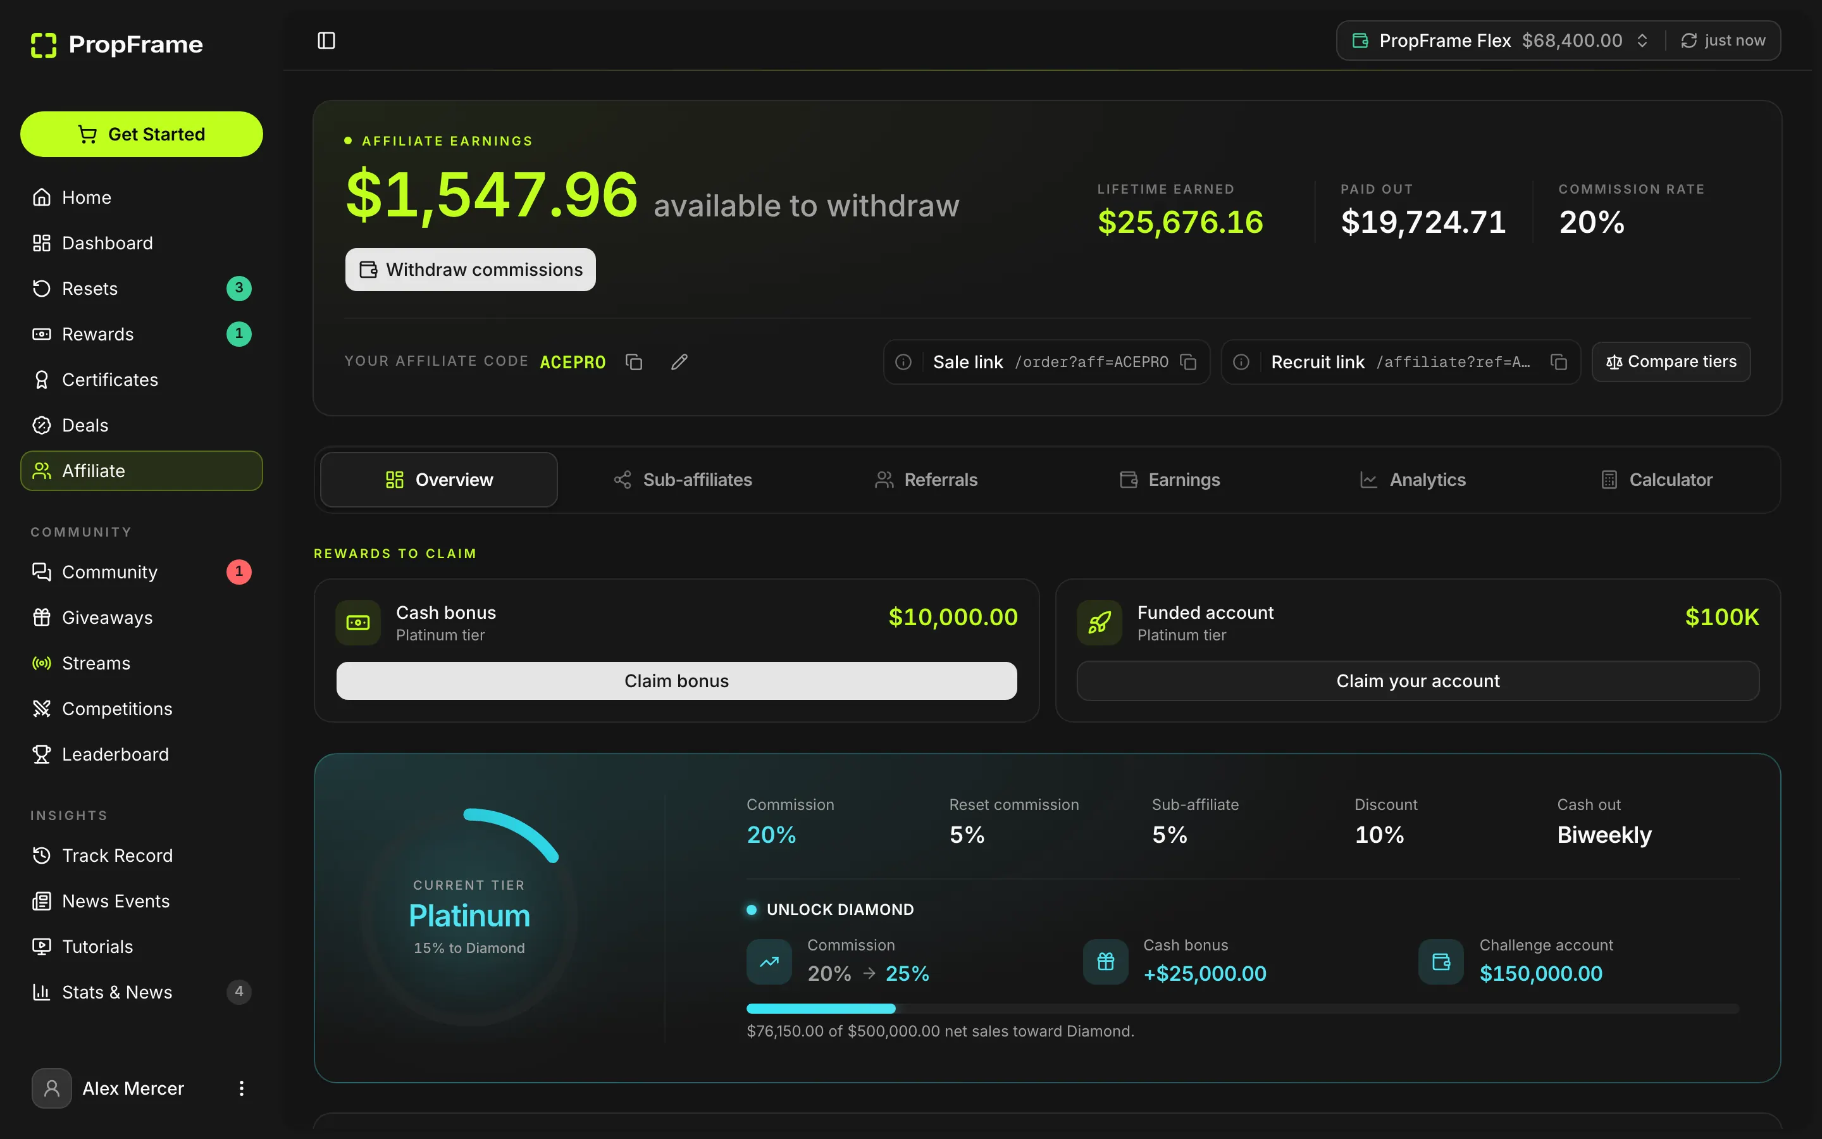Click Withdraw commissions
Screen dimensions: 1822x1139
point(471,270)
